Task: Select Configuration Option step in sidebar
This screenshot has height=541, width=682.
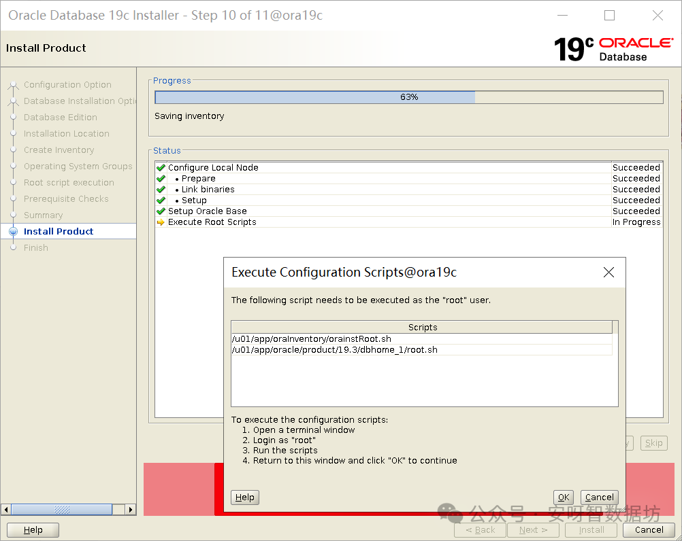Action: coord(67,85)
